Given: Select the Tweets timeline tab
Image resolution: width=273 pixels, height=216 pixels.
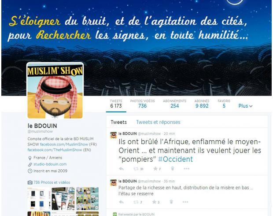Looking at the screenshot, I should [119, 122].
